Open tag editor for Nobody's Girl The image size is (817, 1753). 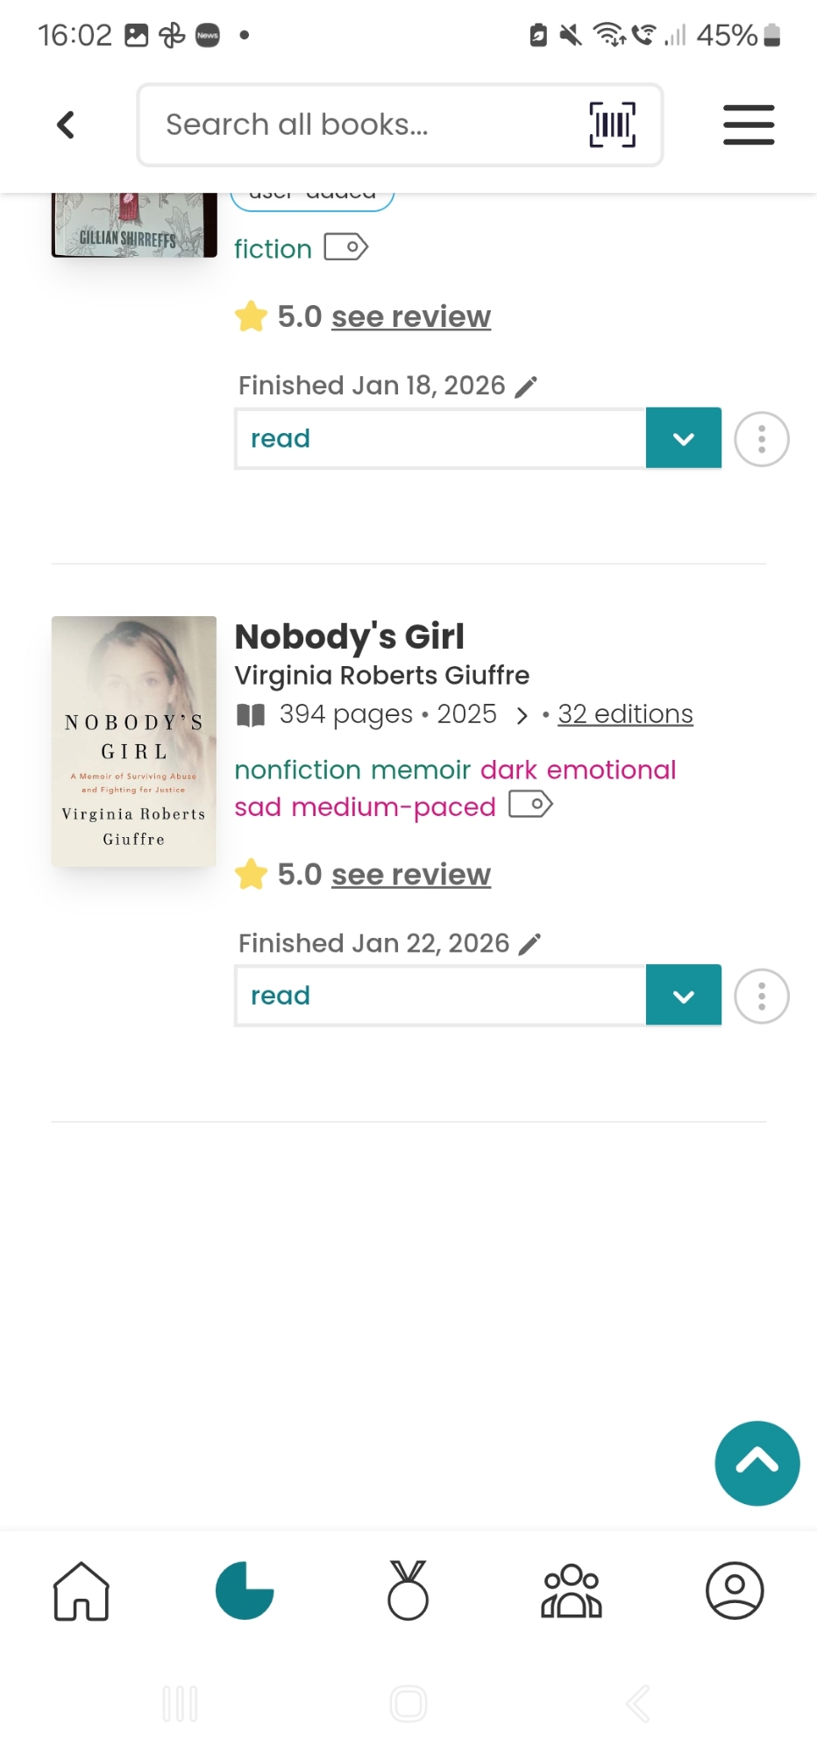(530, 805)
